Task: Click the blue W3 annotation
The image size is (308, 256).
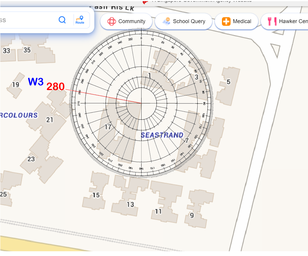Action: pos(36,82)
